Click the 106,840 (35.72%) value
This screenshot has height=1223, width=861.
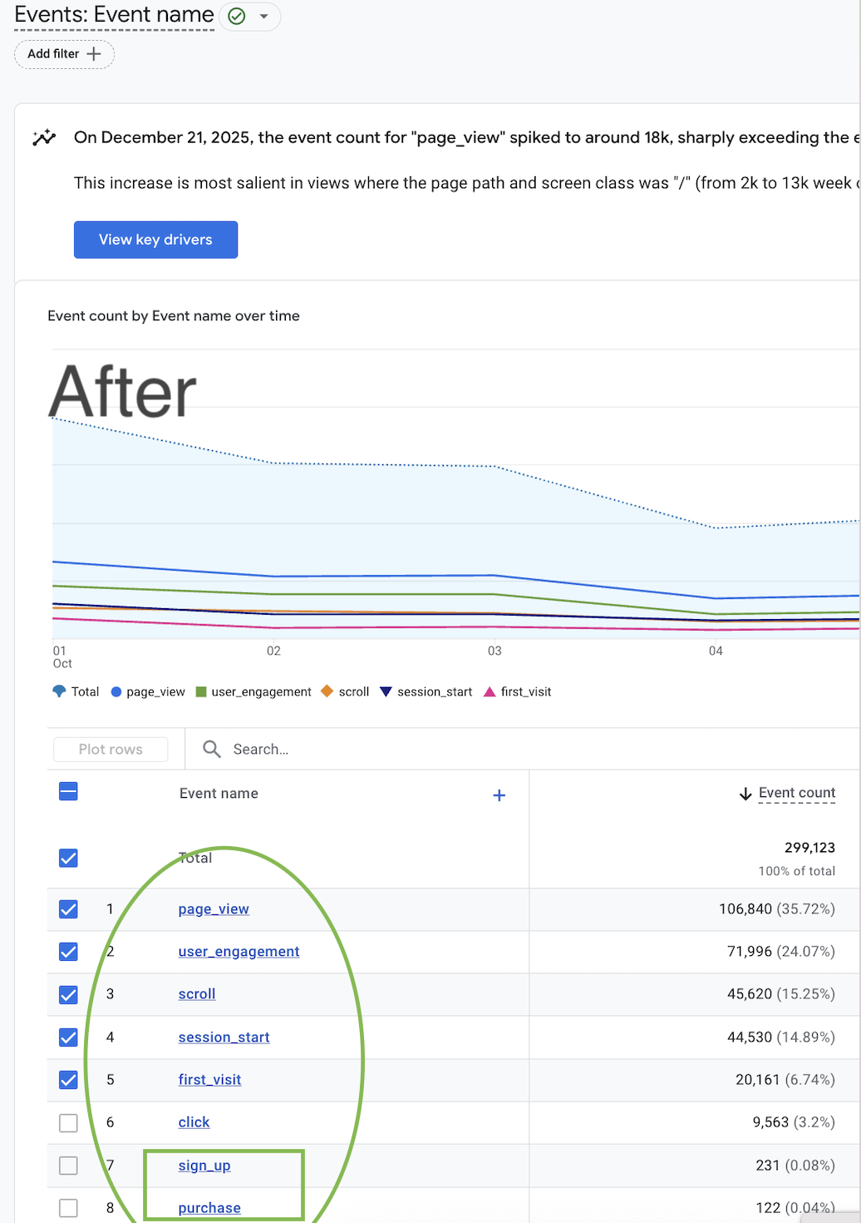(x=777, y=909)
